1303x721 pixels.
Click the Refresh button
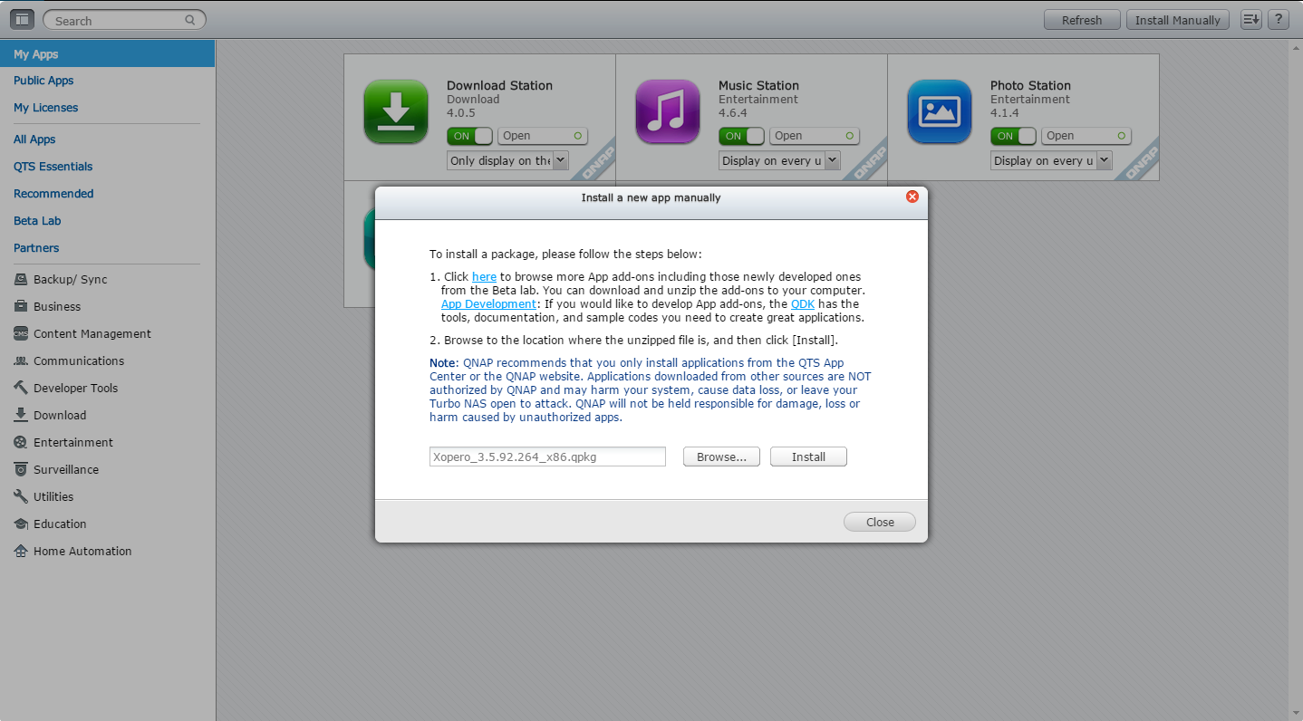pyautogui.click(x=1082, y=20)
